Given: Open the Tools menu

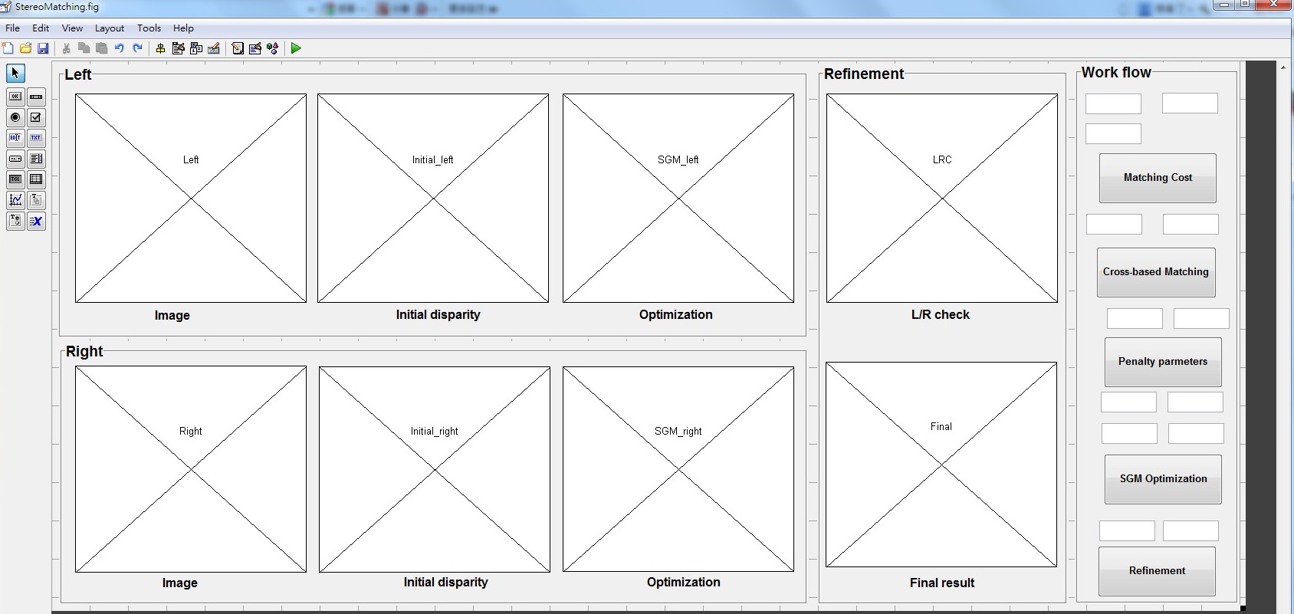Looking at the screenshot, I should pyautogui.click(x=149, y=28).
